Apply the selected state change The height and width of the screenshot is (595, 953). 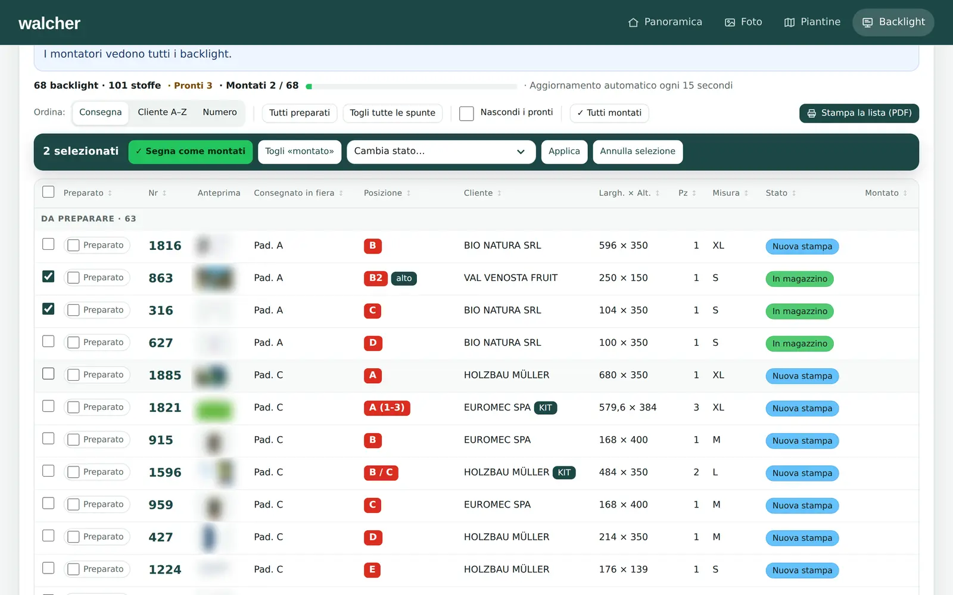point(564,152)
